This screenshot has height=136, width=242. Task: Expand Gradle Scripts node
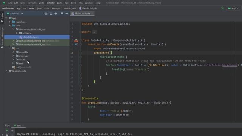[6, 71]
